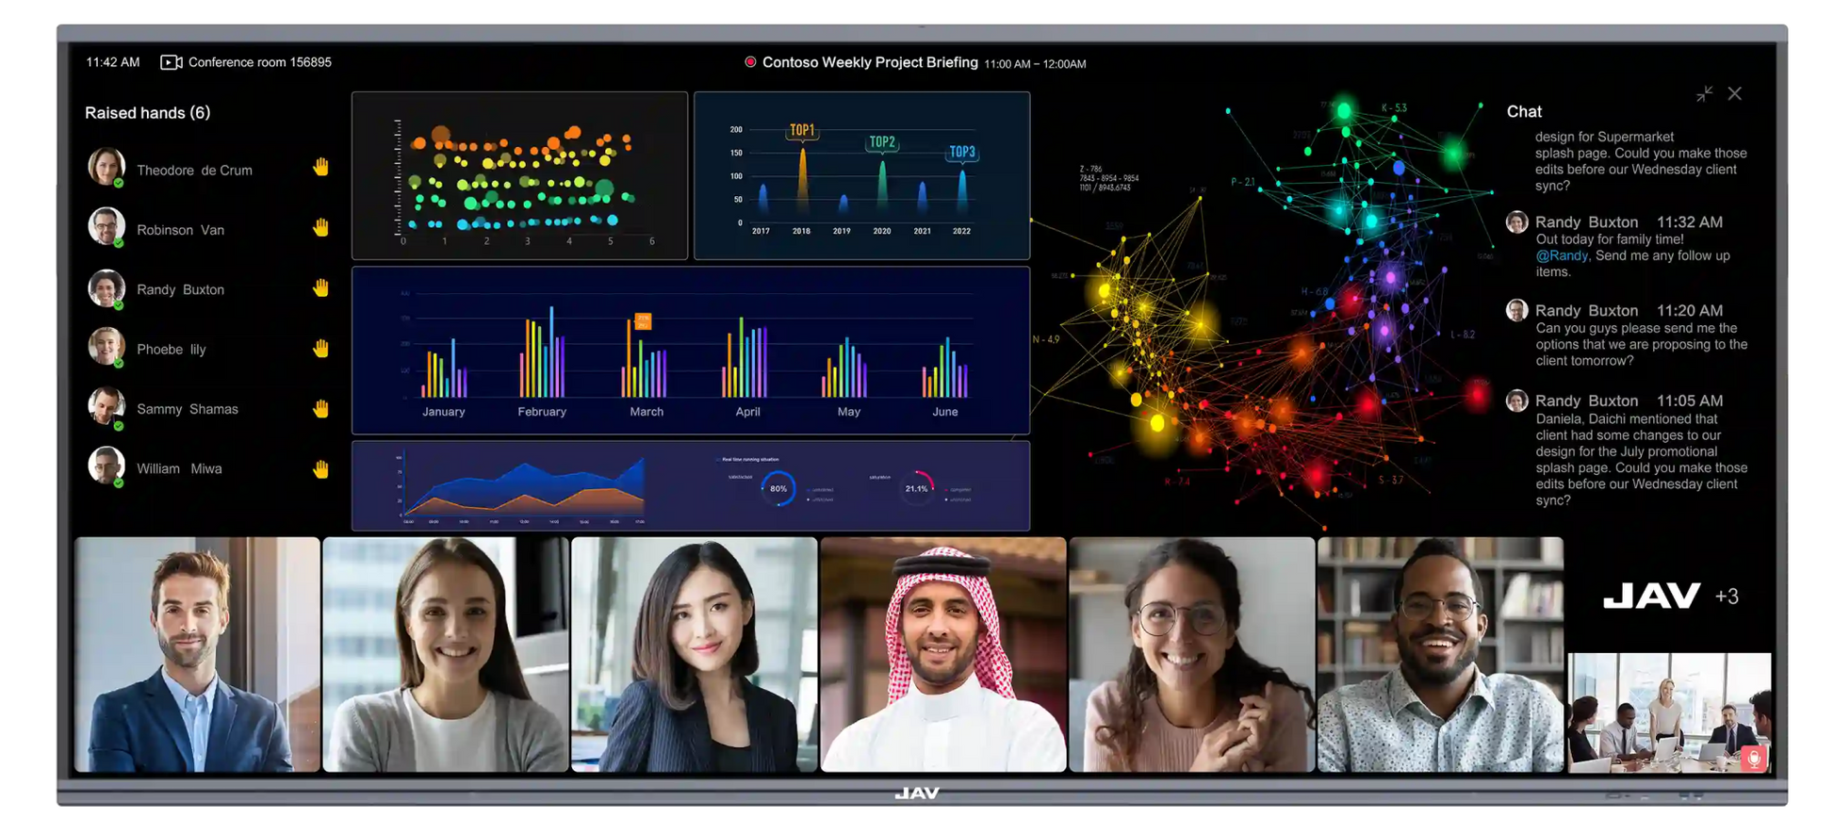Close the chat panel
This screenshot has width=1834, height=818.
[x=1734, y=94]
